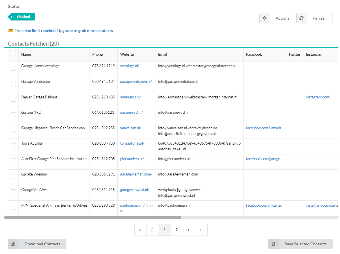Go to the previous page arrow

[152, 230]
